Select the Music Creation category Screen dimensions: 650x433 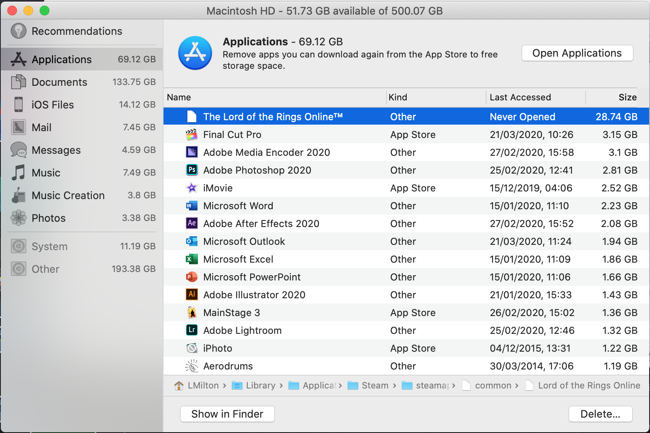coord(82,195)
